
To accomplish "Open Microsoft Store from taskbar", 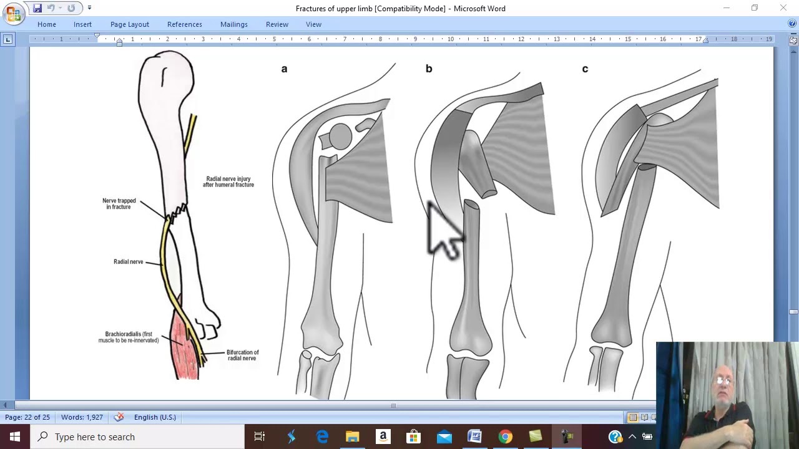I will (414, 437).
